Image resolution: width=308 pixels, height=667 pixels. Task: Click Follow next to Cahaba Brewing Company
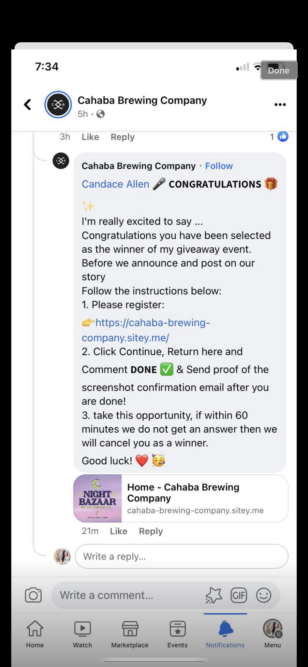pos(219,166)
